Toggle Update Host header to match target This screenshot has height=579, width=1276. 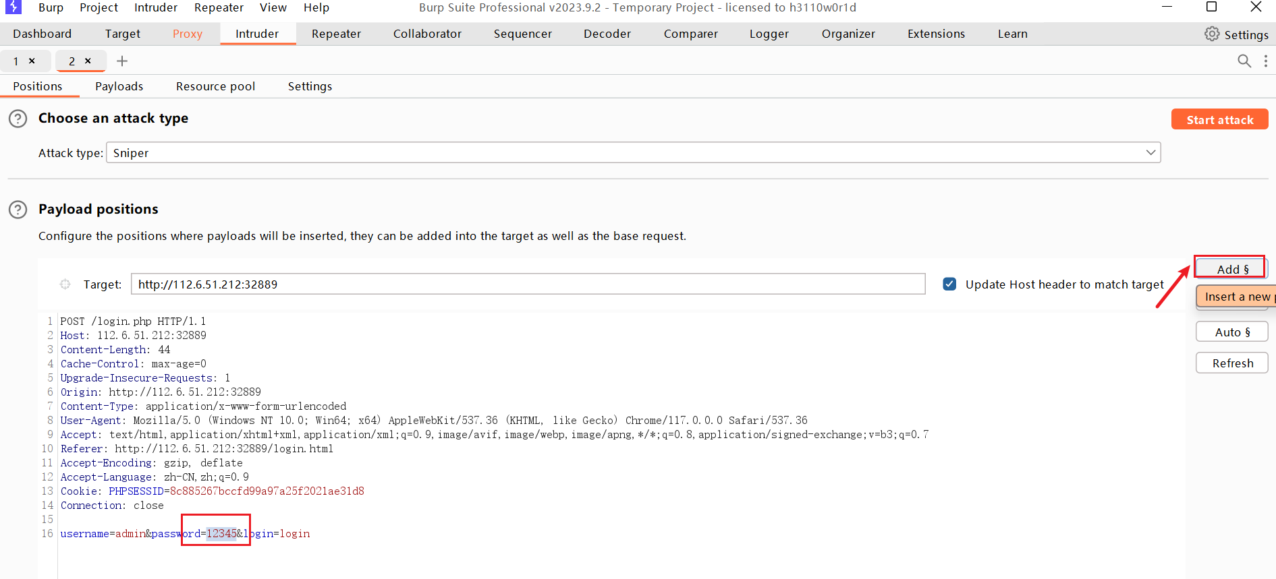[949, 284]
